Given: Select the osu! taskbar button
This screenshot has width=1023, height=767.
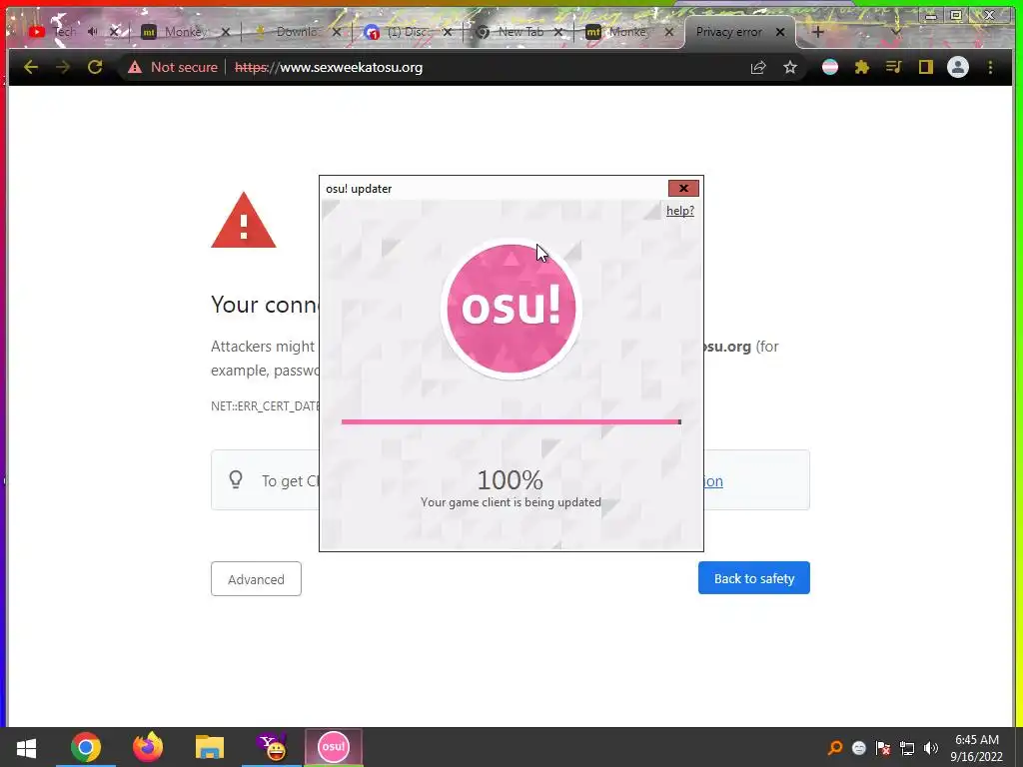Looking at the screenshot, I should click(334, 747).
